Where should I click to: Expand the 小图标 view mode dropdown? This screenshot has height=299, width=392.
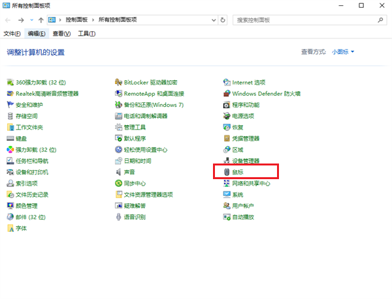tap(343, 52)
